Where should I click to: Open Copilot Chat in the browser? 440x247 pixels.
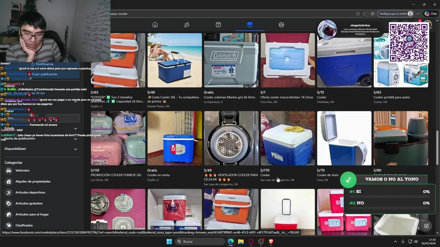[x=430, y=14]
